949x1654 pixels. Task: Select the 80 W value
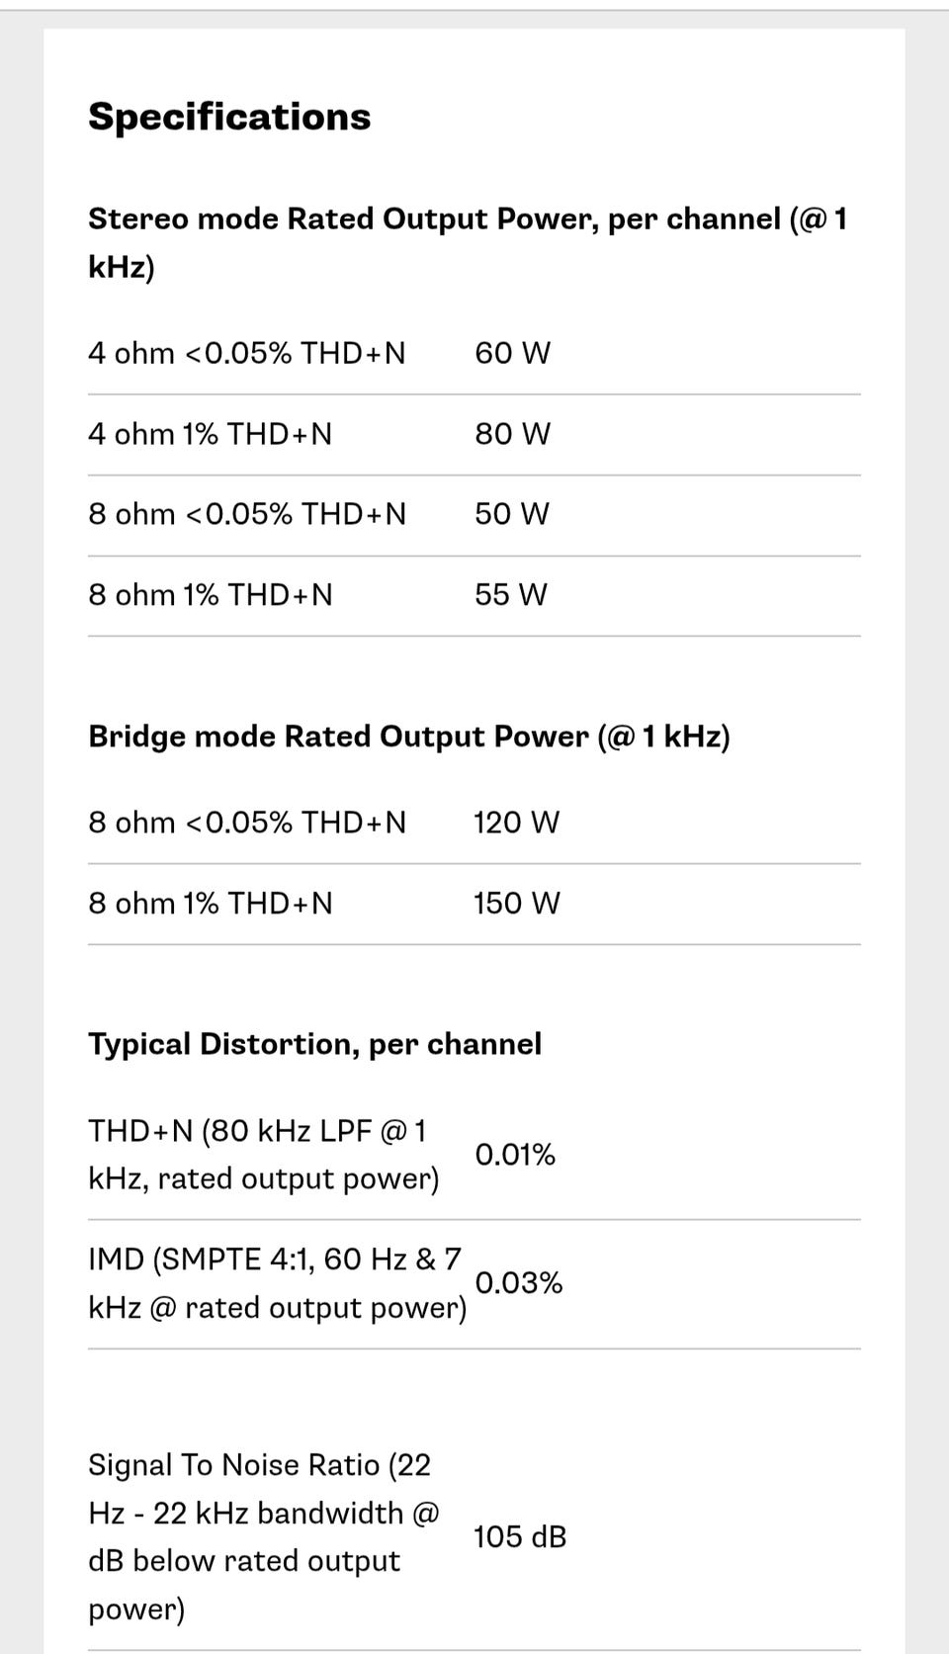[x=512, y=434]
